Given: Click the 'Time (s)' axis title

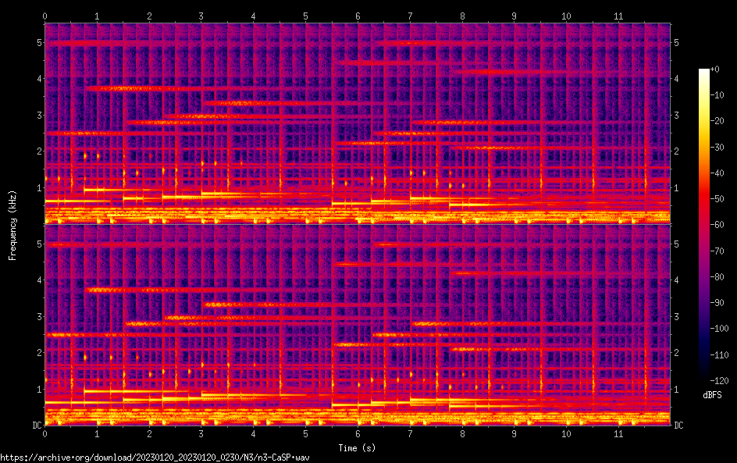Looking at the screenshot, I should point(358,447).
